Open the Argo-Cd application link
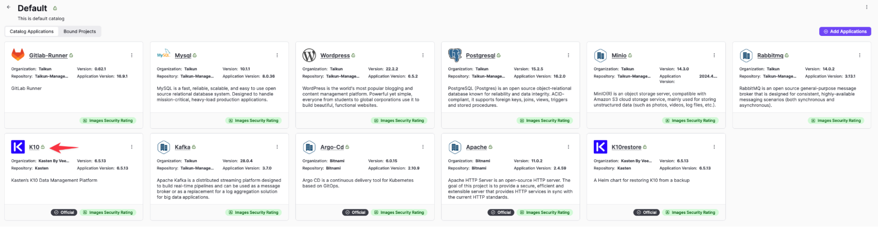Screen dimensions: 878x227 point(332,147)
